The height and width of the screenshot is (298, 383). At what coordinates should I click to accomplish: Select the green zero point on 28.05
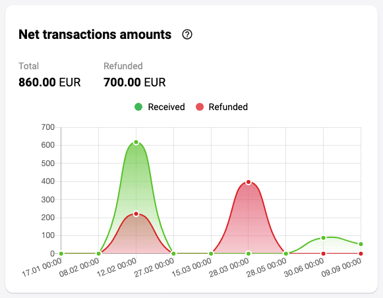(286, 254)
